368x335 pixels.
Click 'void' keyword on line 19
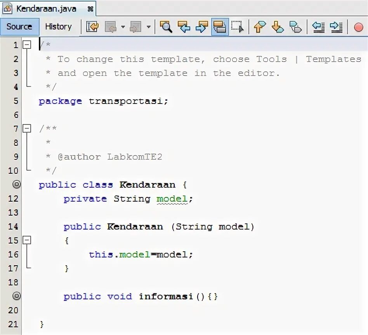click(120, 297)
